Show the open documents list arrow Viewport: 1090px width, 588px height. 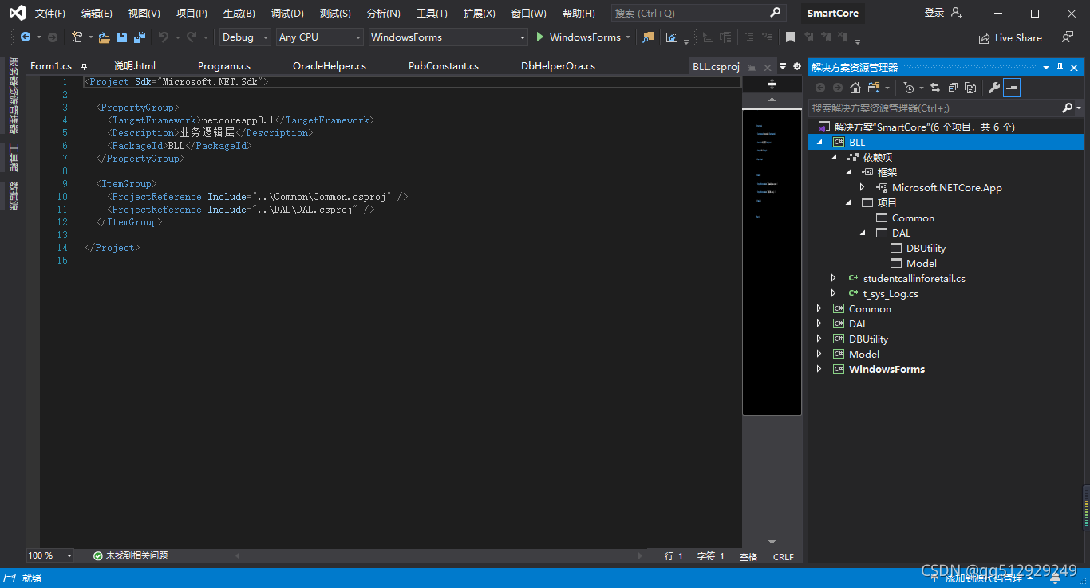point(784,66)
